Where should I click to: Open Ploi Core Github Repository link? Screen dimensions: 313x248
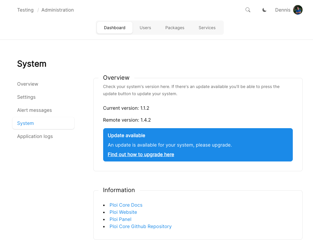[x=140, y=226]
